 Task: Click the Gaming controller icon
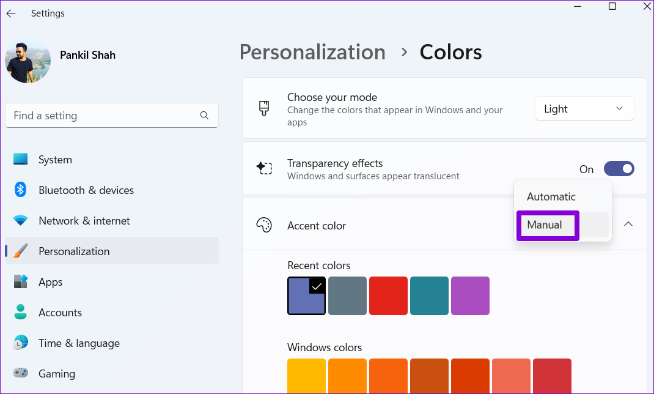pos(20,373)
